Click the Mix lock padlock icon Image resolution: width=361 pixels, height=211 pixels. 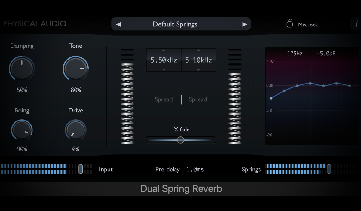tap(289, 23)
